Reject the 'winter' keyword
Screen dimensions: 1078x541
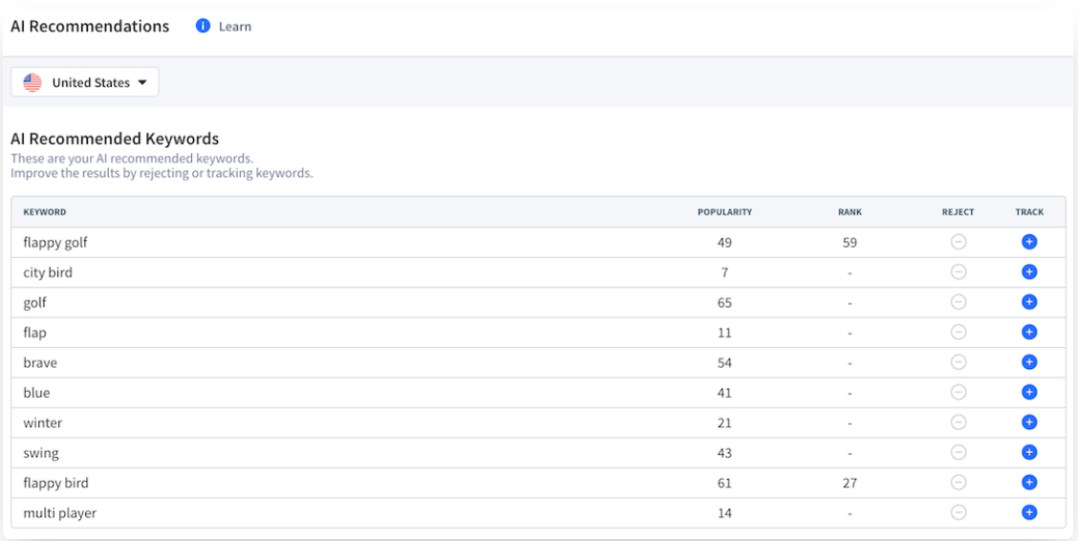point(958,422)
